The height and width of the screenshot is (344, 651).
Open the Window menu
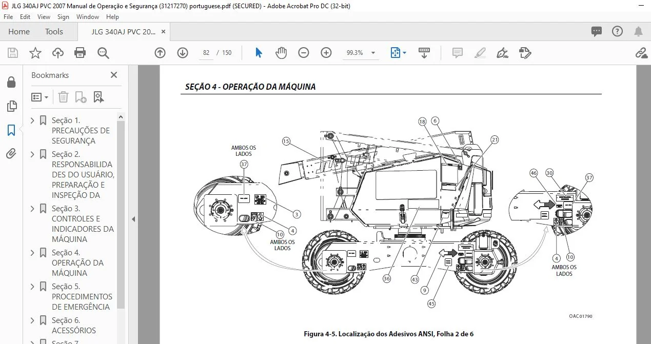point(88,17)
